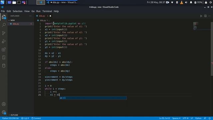Accept the x1 autocomplete suggestion
Screen dimensions: 213x120
[93, 98]
